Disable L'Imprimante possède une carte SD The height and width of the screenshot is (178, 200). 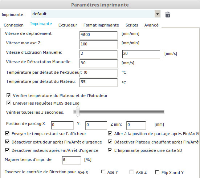coord(110,150)
